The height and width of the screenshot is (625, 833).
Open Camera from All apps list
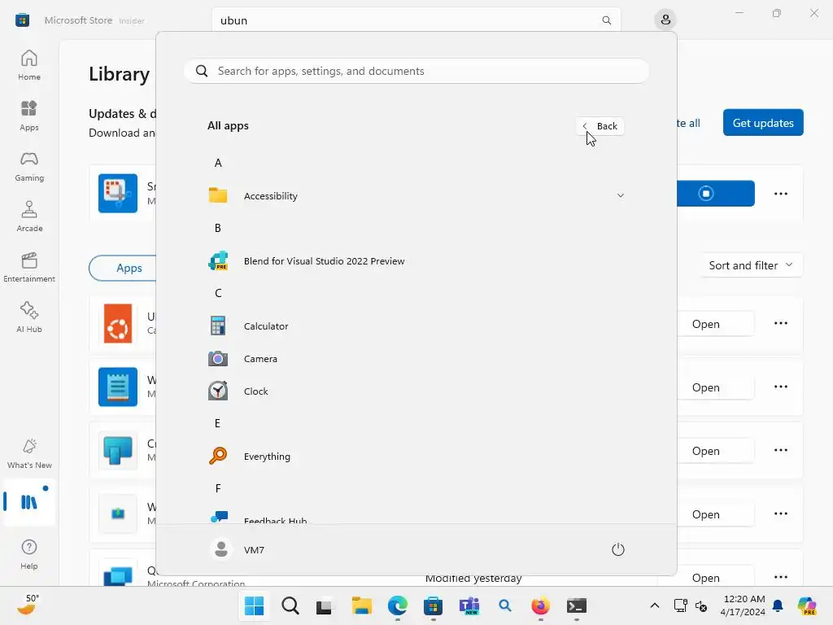[416, 359]
